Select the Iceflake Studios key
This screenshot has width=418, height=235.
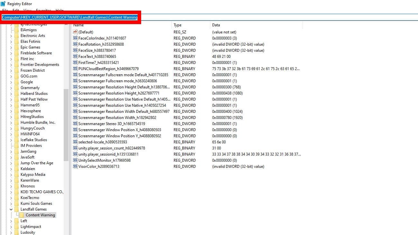(34, 140)
